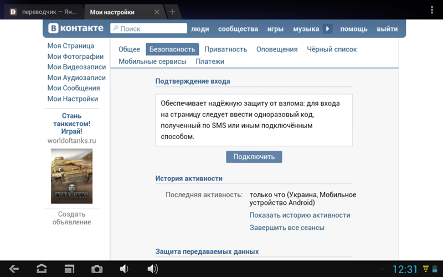Switch to the Приватность tab
This screenshot has width=443, height=277.
(225, 49)
